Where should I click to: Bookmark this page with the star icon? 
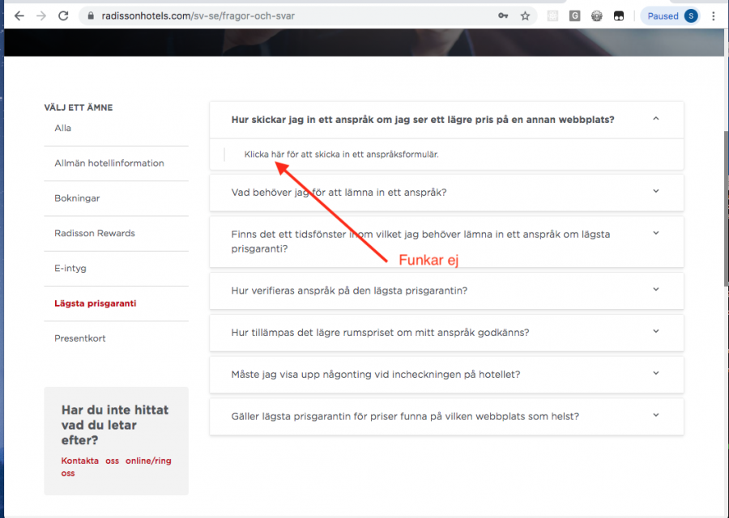coord(526,15)
